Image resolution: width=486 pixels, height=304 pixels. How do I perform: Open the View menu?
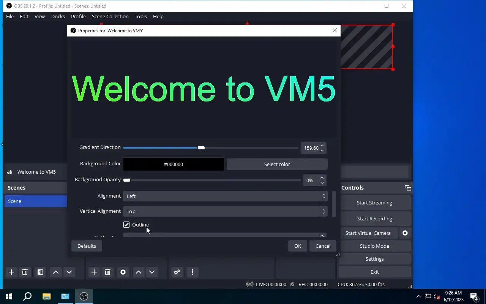39,16
